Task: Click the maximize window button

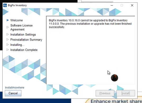Action: tap(122, 5)
